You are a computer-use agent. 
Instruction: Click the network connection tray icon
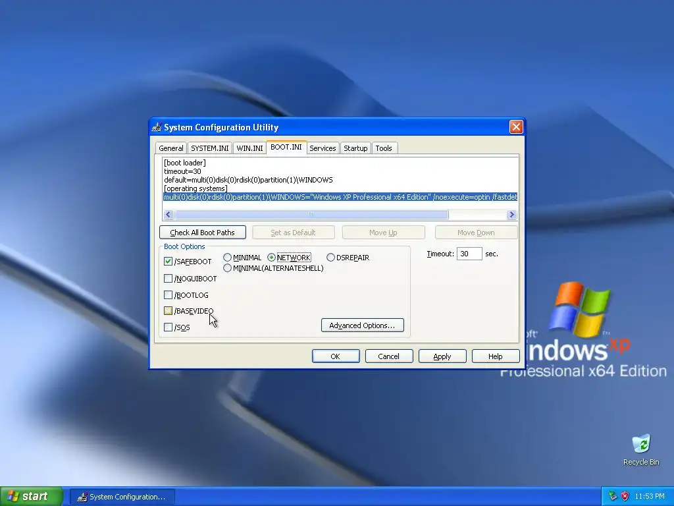(x=613, y=496)
